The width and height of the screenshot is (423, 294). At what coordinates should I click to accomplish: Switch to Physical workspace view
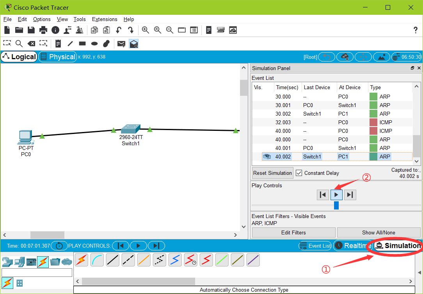(x=58, y=57)
